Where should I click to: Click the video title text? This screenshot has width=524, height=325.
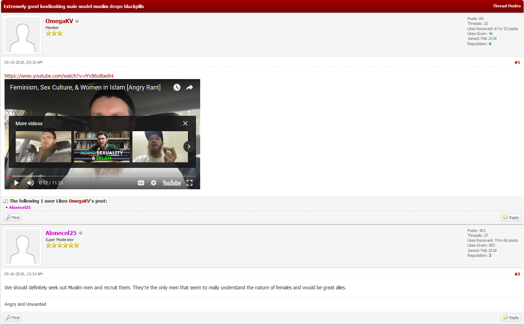click(85, 87)
